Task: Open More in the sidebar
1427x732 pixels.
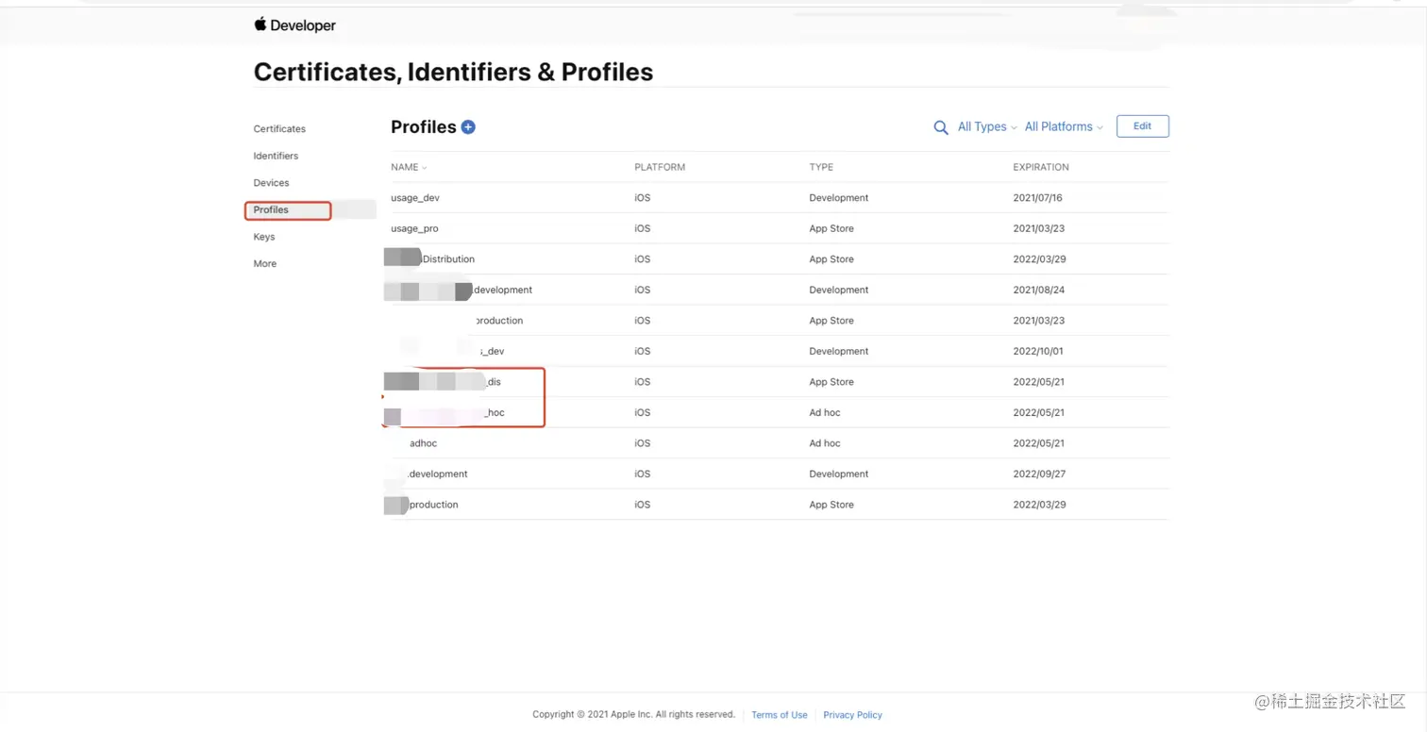Action: [x=265, y=264]
